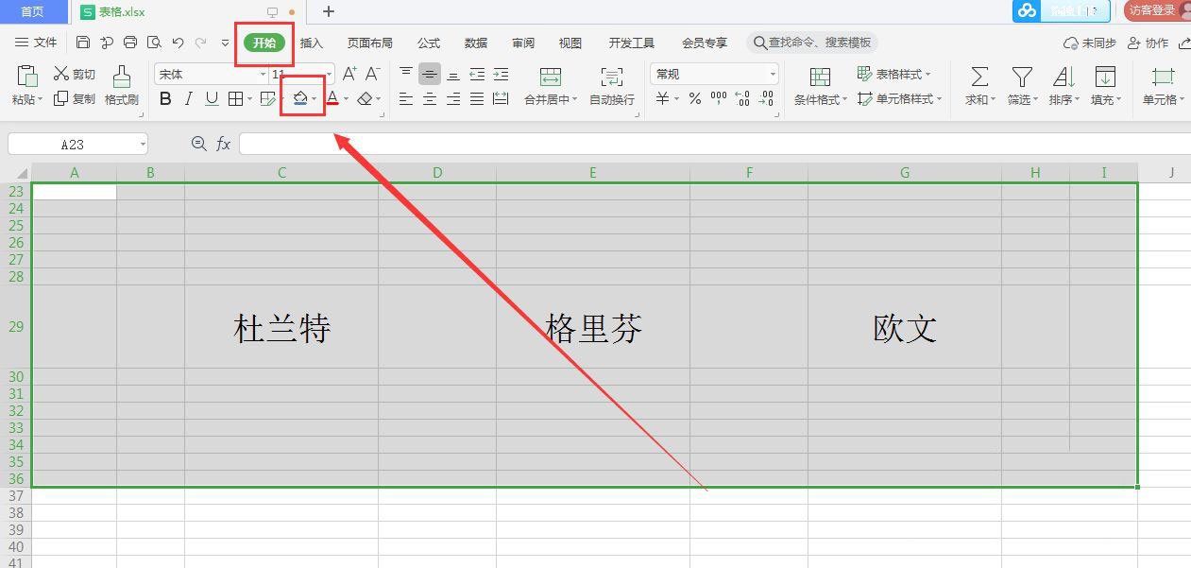This screenshot has height=568, width=1191.
Task: Apply percent style format
Action: coord(695,98)
